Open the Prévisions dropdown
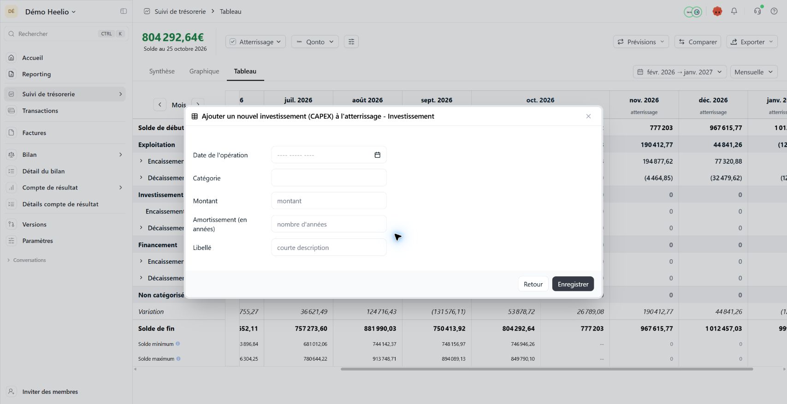 coord(641,42)
